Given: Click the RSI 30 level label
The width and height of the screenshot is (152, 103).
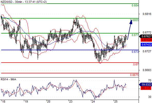Looking at the screenshot, I should (150, 97).
